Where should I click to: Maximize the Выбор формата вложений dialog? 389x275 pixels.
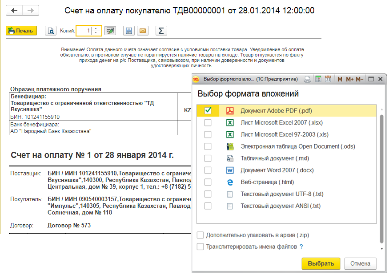tap(371, 79)
